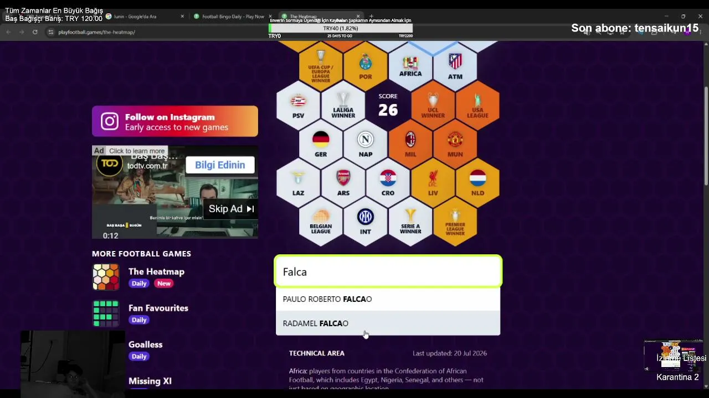Select the MUN Manchester United hexagon

click(455, 144)
